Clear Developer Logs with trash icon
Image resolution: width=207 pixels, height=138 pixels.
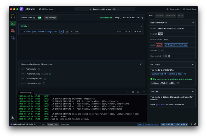click(133, 92)
